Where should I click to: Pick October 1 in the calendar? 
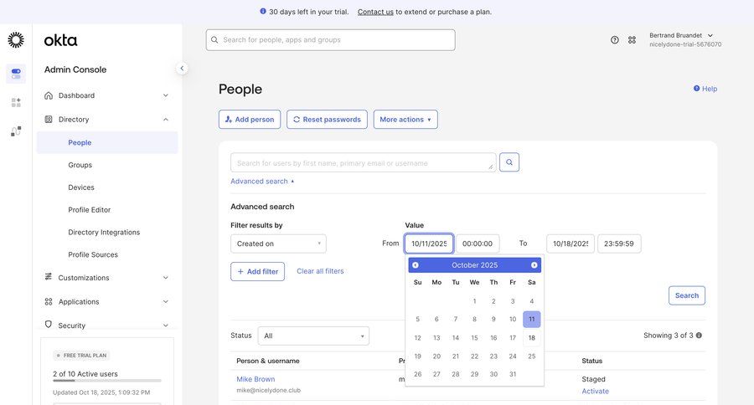[x=475, y=301]
